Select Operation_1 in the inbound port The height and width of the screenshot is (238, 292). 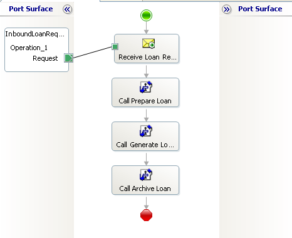tap(29, 48)
